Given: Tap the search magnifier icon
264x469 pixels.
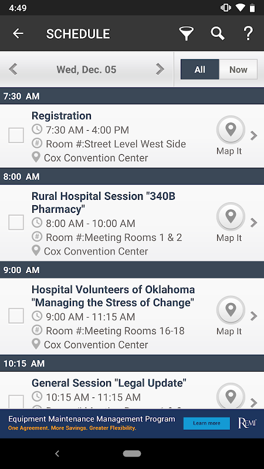Looking at the screenshot, I should point(218,33).
